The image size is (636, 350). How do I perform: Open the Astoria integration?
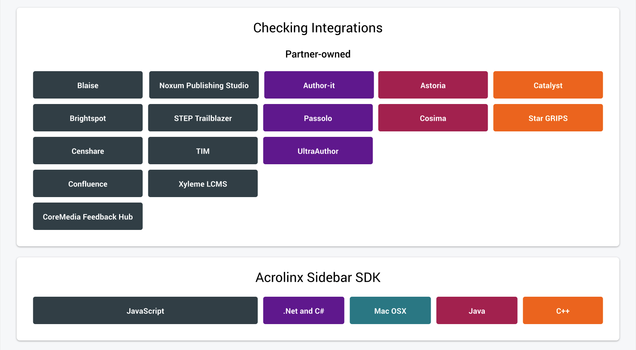[x=433, y=85]
